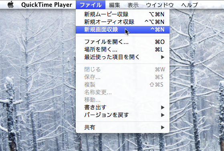The image size is (224, 151).
Task: Open the 編集 menu
Action: pyautogui.click(x=115, y=5)
